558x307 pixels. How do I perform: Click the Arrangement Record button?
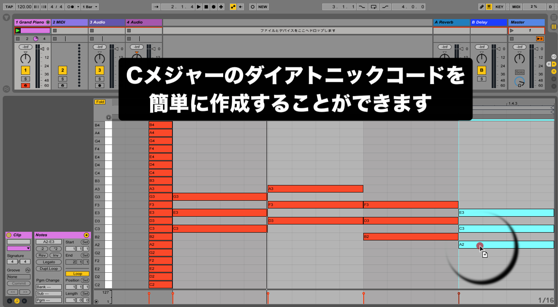click(x=213, y=7)
